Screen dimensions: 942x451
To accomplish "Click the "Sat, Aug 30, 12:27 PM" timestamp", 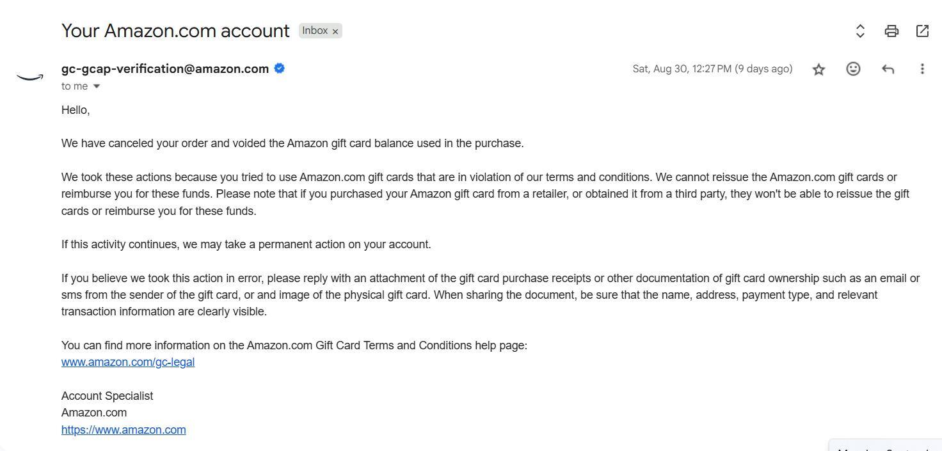I will coord(712,69).
